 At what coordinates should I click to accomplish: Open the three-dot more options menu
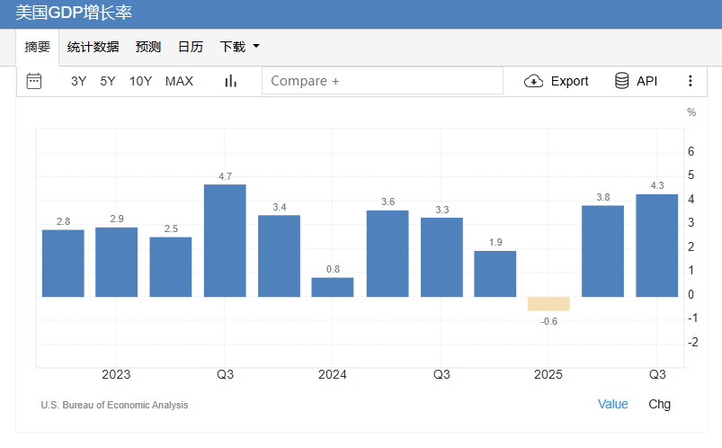tap(691, 81)
